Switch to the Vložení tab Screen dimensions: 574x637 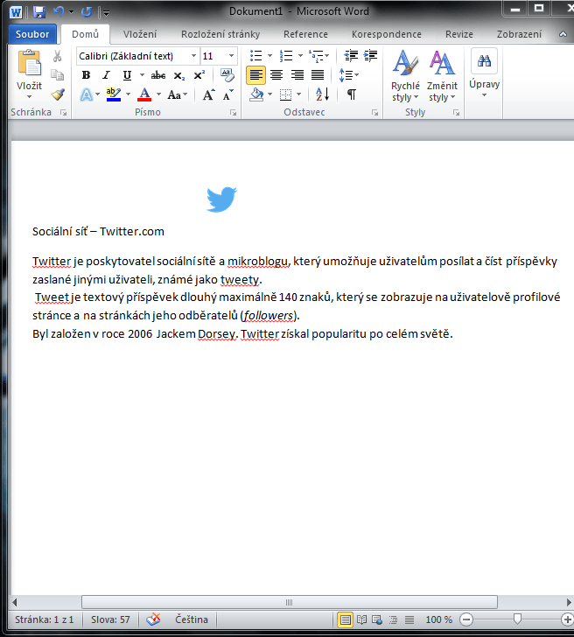(140, 34)
